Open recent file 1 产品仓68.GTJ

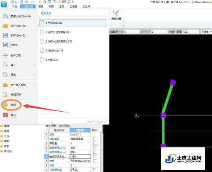click(x=73, y=23)
